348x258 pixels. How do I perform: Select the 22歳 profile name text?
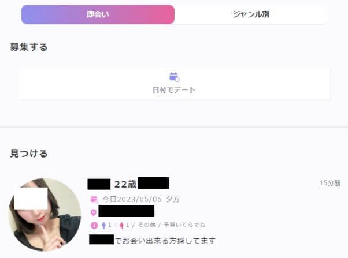click(125, 184)
